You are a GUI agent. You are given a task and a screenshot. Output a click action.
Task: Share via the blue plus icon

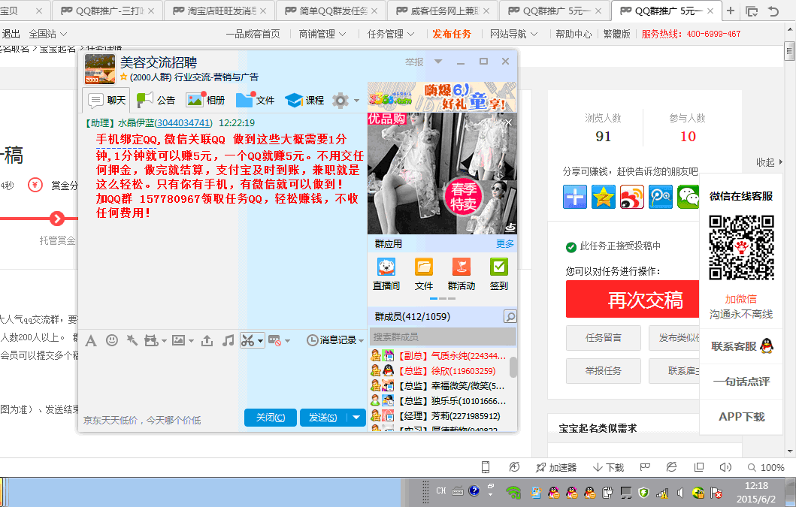[575, 197]
